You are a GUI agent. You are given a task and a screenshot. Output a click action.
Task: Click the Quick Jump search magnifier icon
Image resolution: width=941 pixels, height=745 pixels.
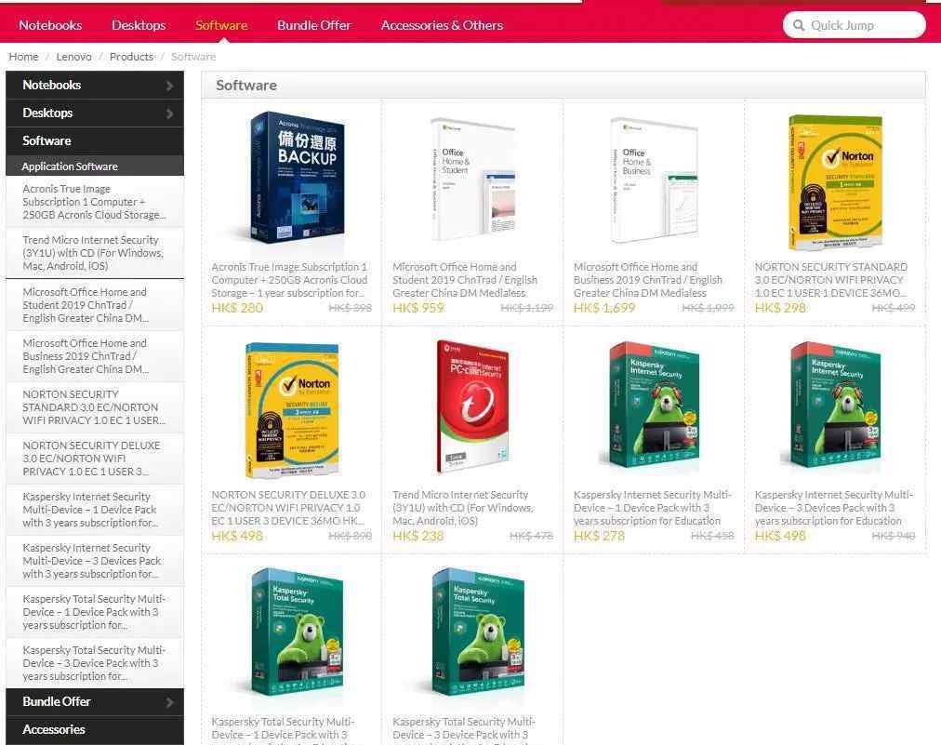coord(798,25)
